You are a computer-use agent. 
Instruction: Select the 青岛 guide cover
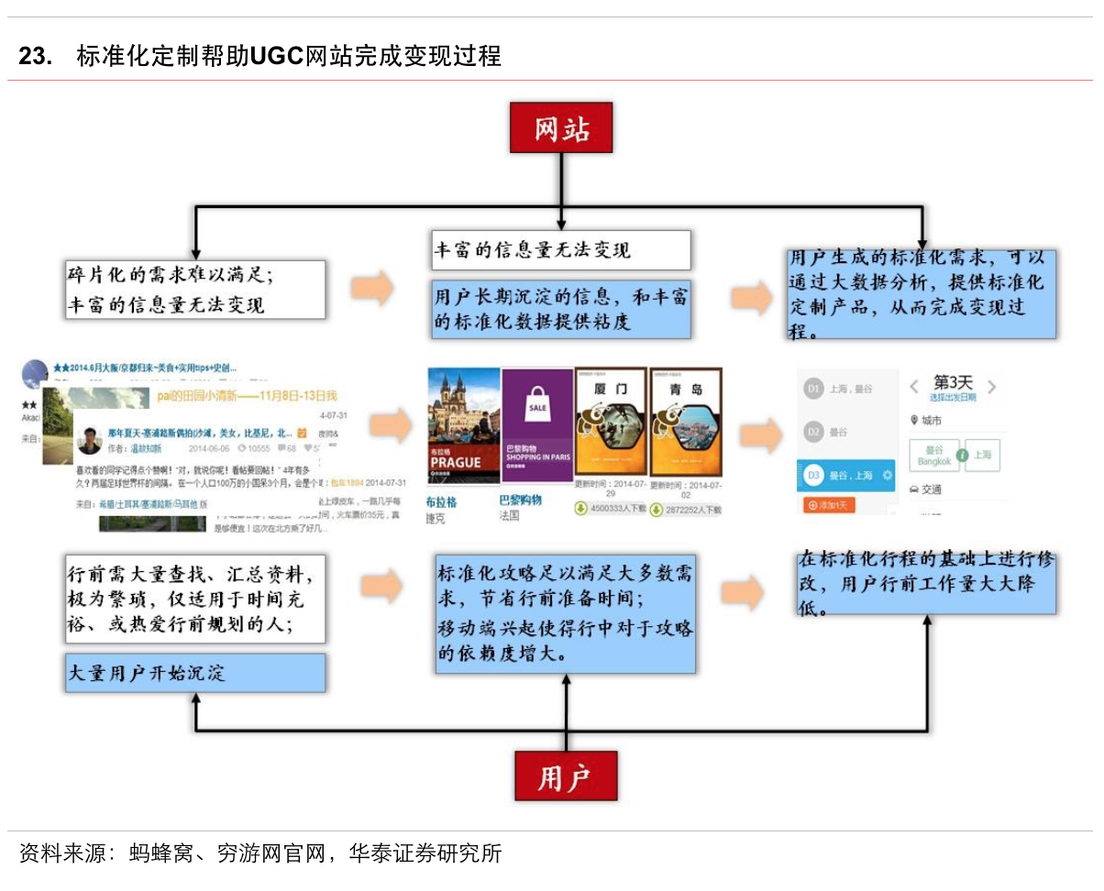[687, 421]
